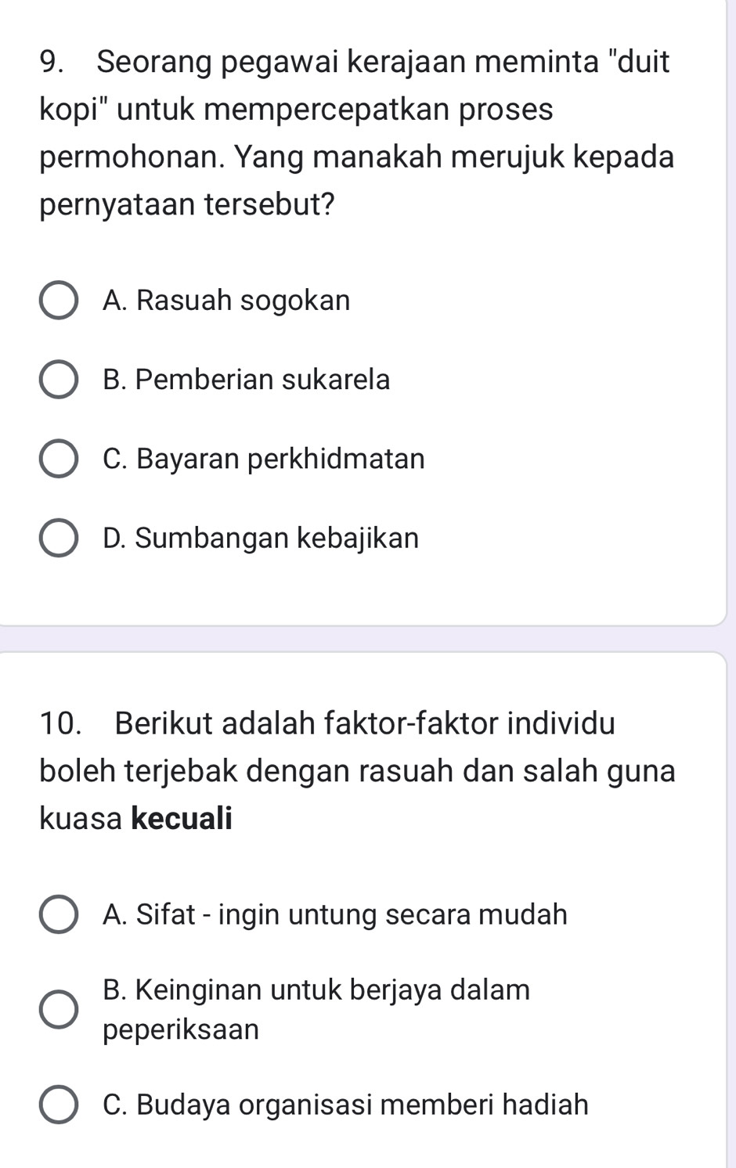Tick radio circle beside C. Bayaran perkhidmatan
This screenshot has height=1168, width=736.
(x=58, y=460)
